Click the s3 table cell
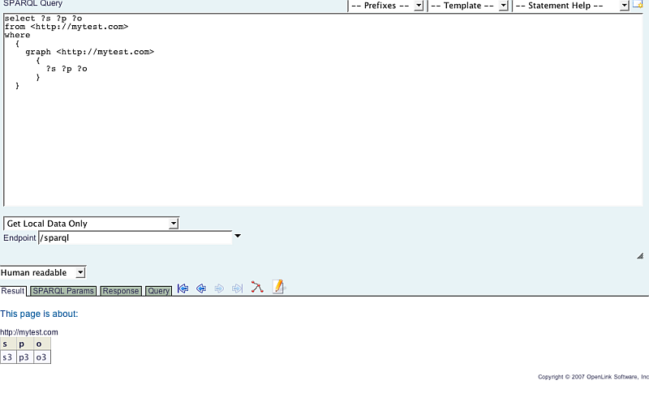649x393 pixels. [8, 357]
